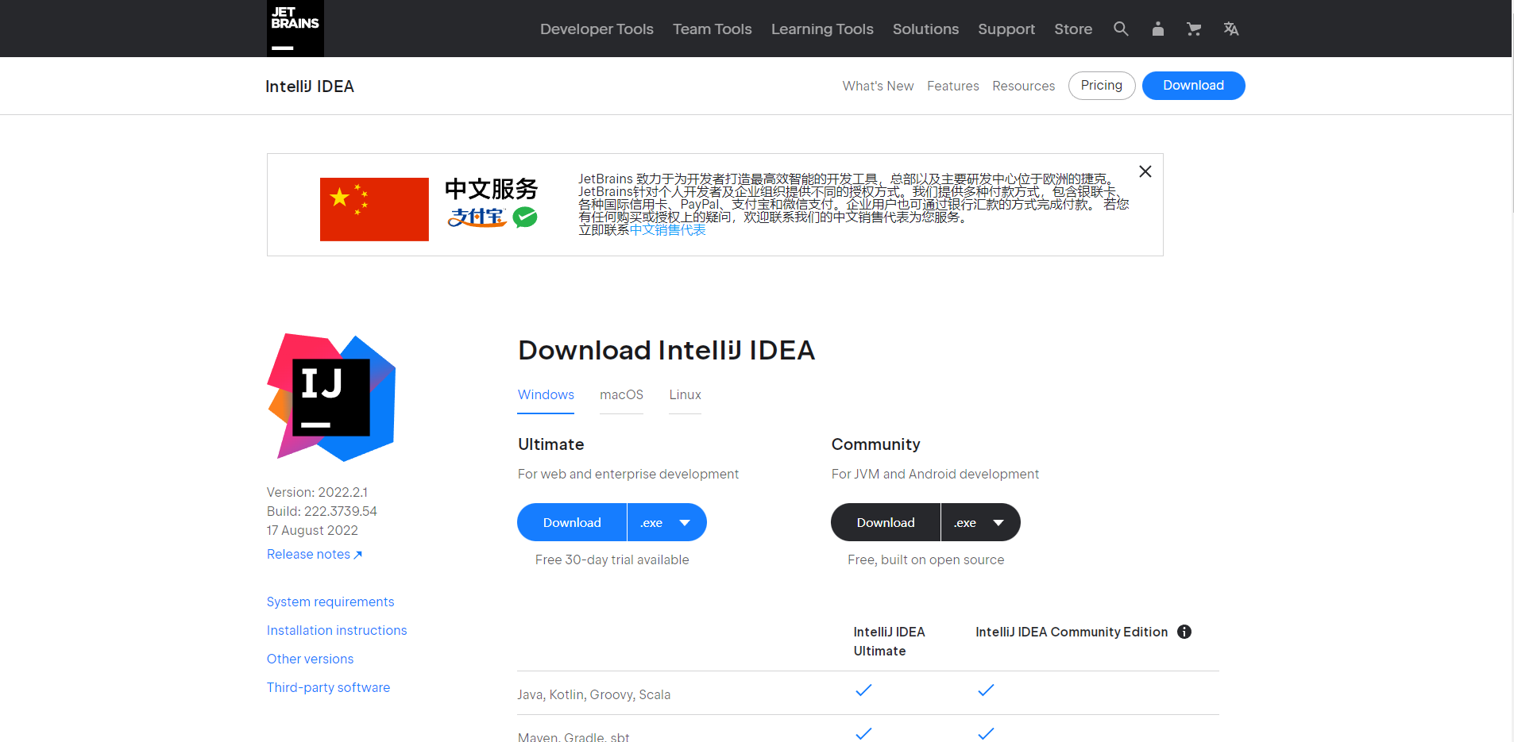Click 'Free, built on open source' text
The image size is (1514, 742).
tap(925, 559)
